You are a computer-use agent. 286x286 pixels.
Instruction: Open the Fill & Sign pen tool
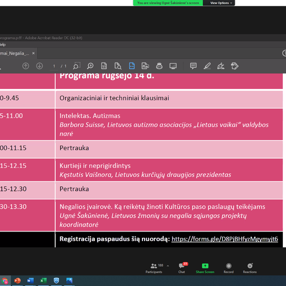(x=221, y=66)
